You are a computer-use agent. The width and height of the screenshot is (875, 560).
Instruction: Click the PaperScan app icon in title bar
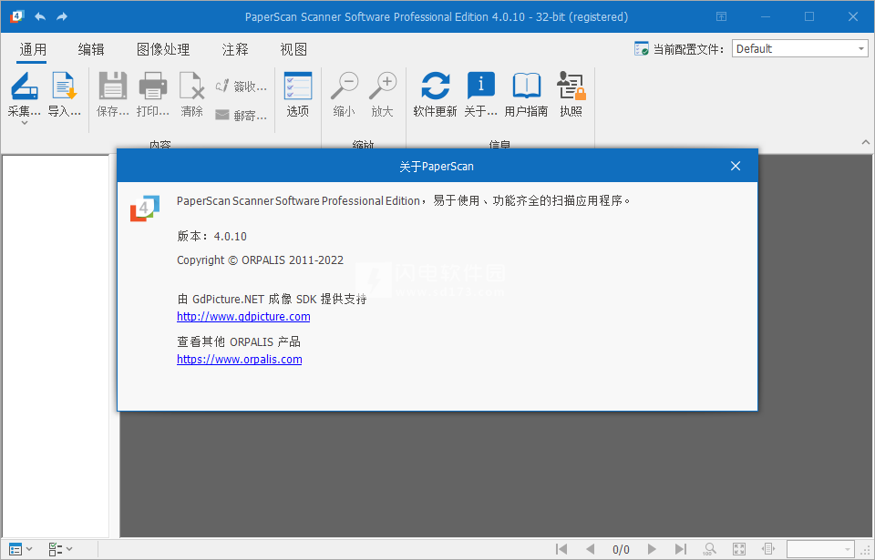pyautogui.click(x=16, y=16)
